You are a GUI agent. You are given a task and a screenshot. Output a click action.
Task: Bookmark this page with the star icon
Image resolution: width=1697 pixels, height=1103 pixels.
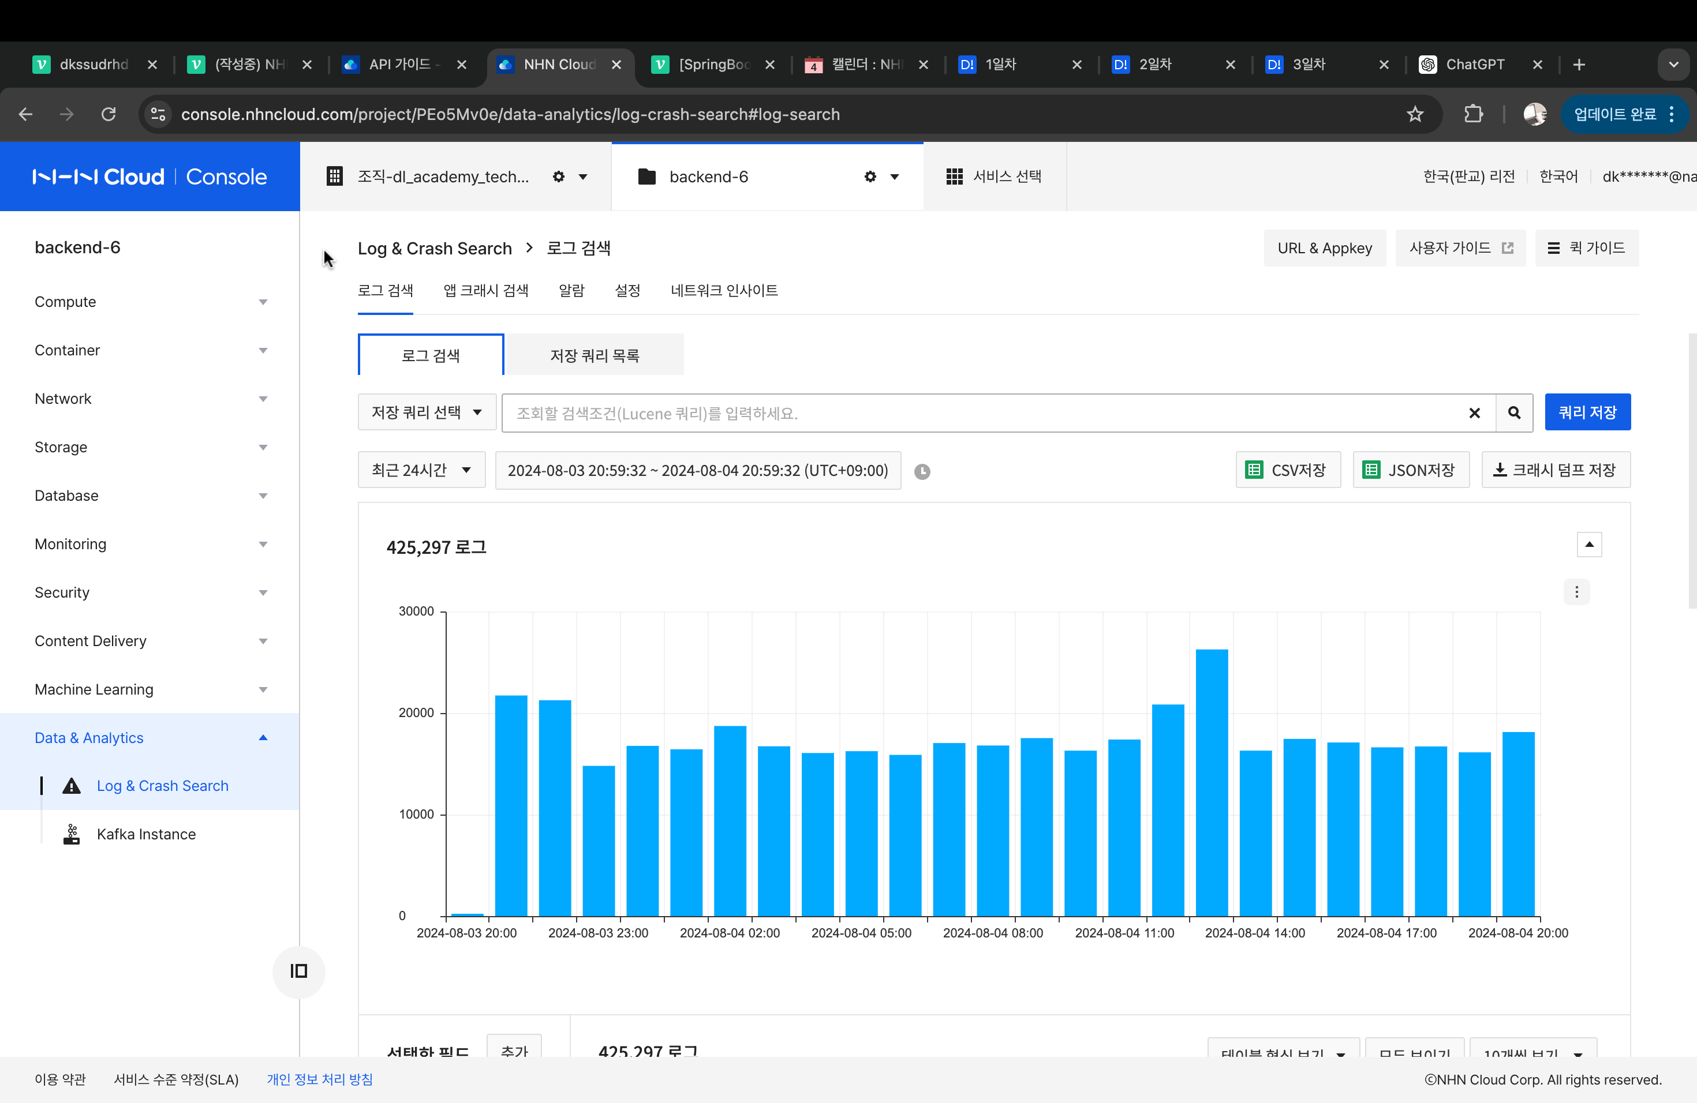1415,114
